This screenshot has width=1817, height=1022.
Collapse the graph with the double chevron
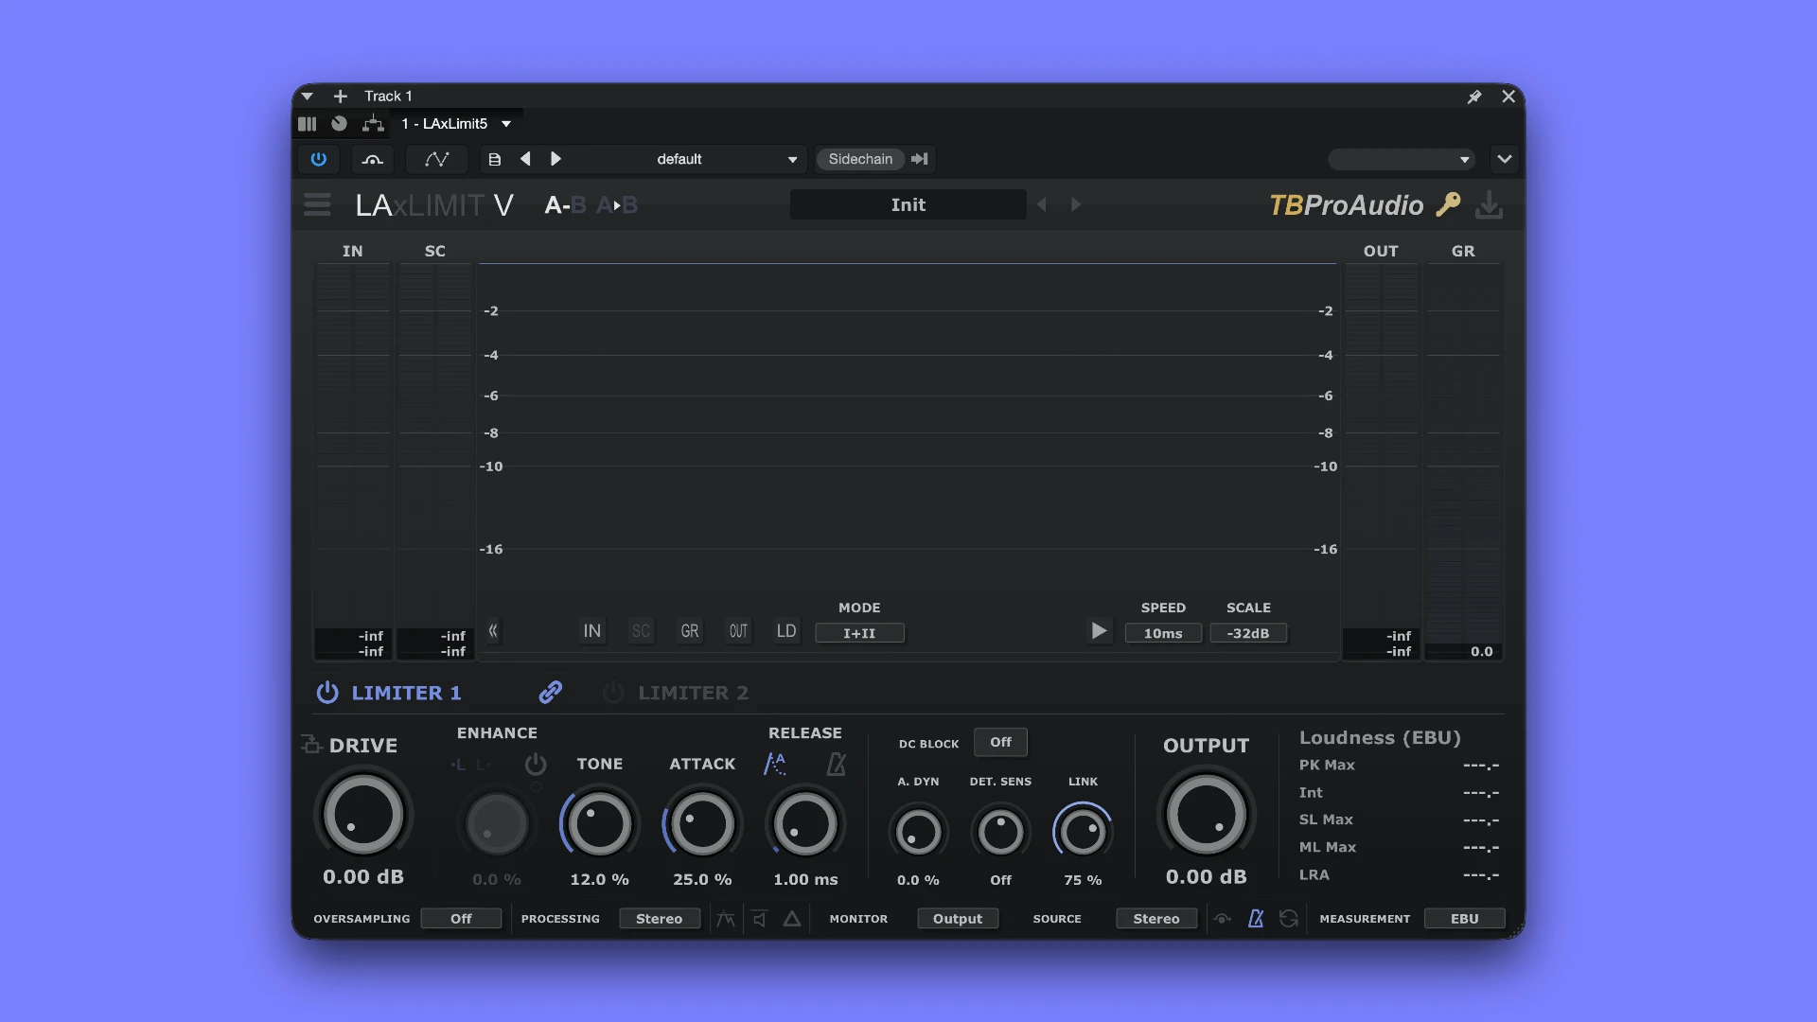pyautogui.click(x=493, y=631)
